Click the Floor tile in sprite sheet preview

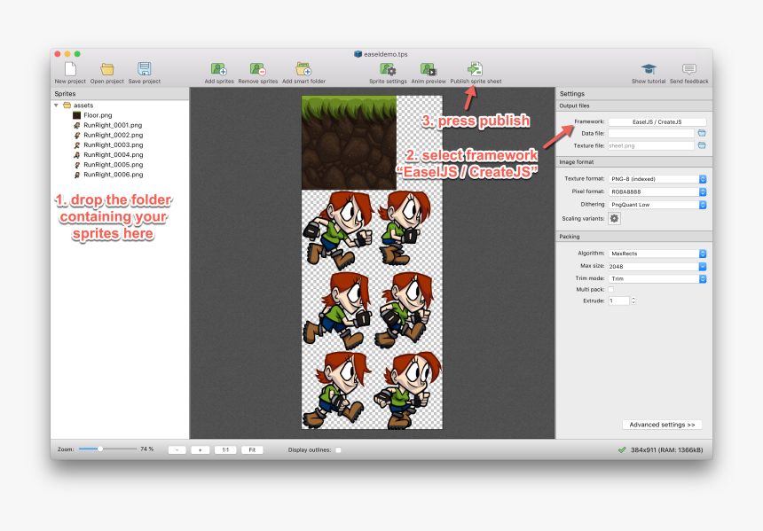coord(349,143)
